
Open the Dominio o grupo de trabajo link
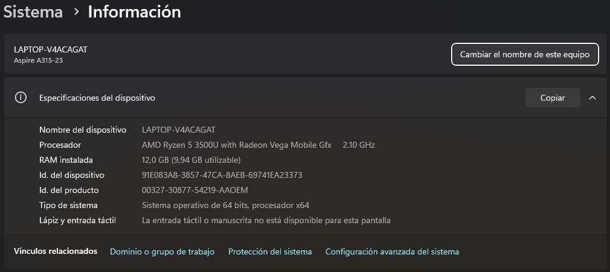[162, 251]
